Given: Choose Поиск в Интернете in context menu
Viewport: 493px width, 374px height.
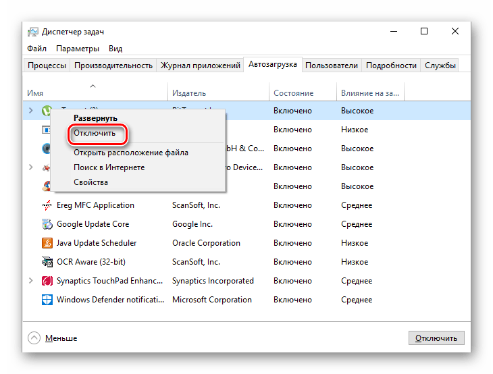Looking at the screenshot, I should 109,167.
